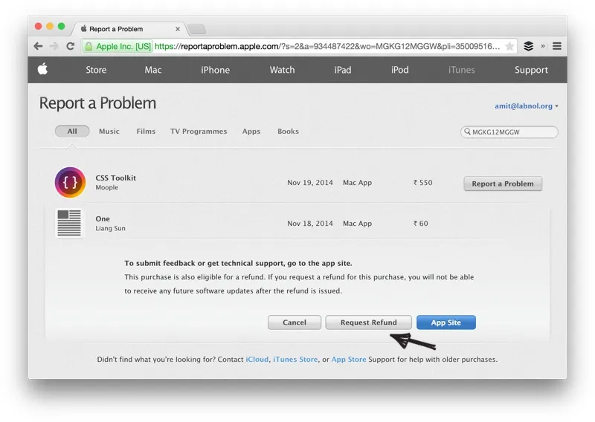Close the Report a Problem tab
Viewport: 595px width, 422px height.
pyautogui.click(x=178, y=29)
